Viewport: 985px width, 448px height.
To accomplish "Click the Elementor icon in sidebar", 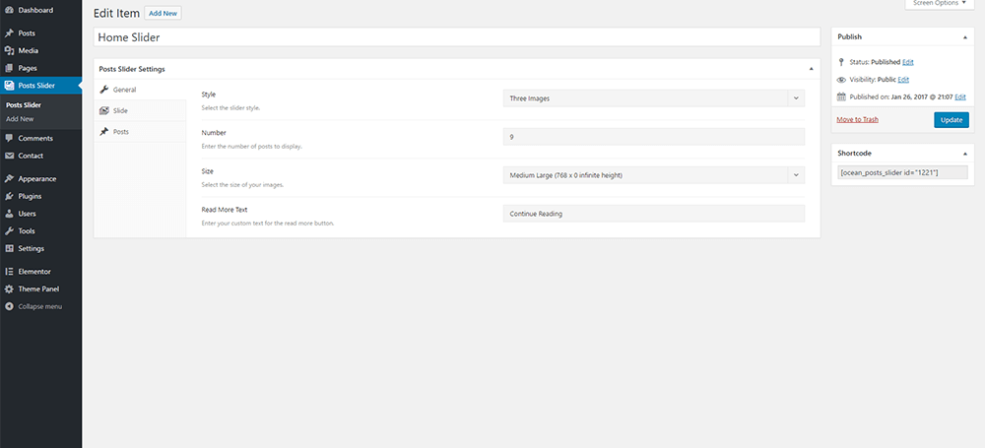I will tap(9, 271).
